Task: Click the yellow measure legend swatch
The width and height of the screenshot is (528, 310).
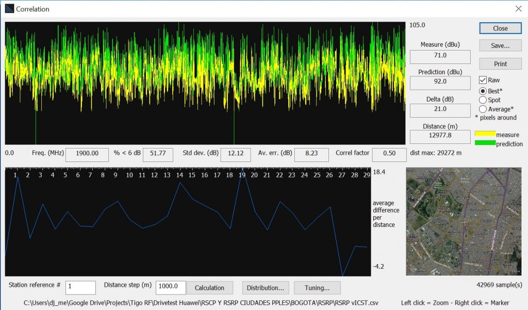Action: tap(485, 134)
